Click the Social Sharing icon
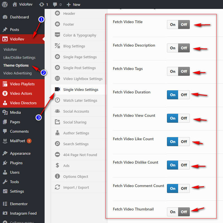 (57, 122)
